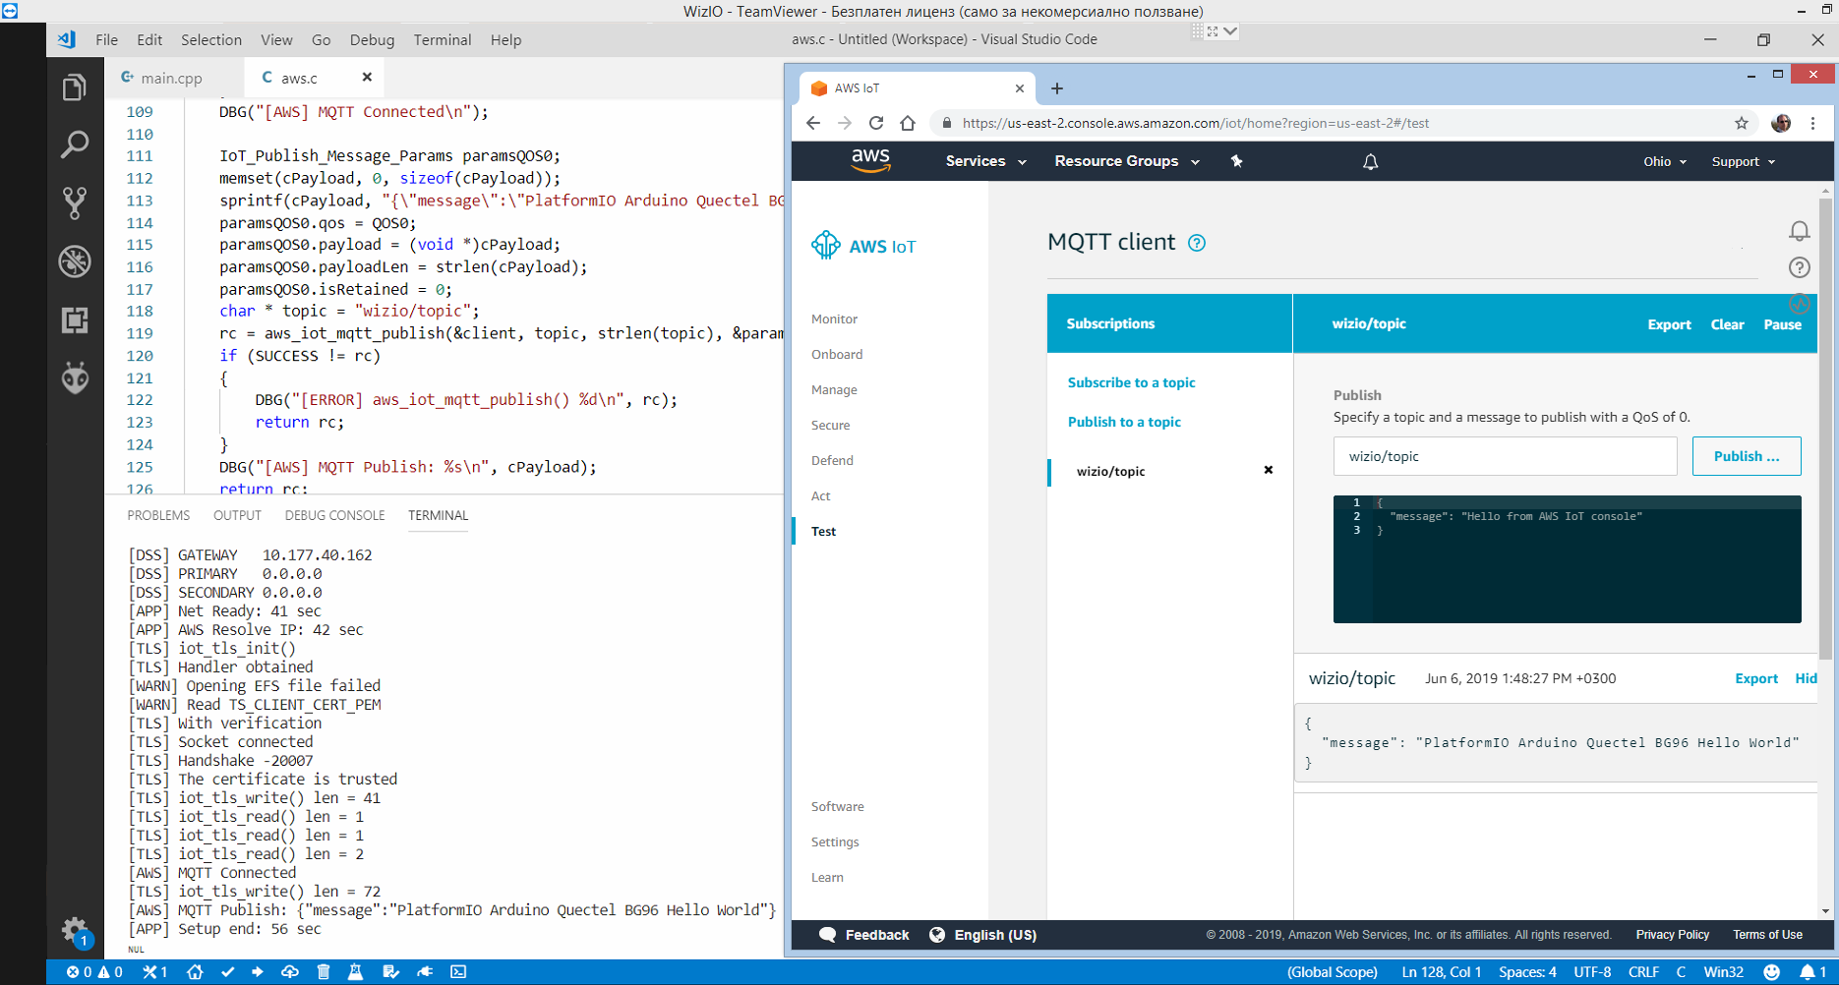The height and width of the screenshot is (985, 1839).
Task: Click the browser back arrow
Action: (x=813, y=123)
